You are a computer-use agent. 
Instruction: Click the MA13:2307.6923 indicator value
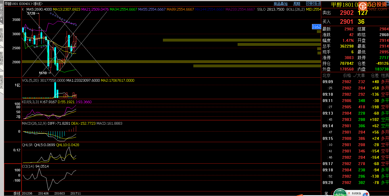point(67,9)
